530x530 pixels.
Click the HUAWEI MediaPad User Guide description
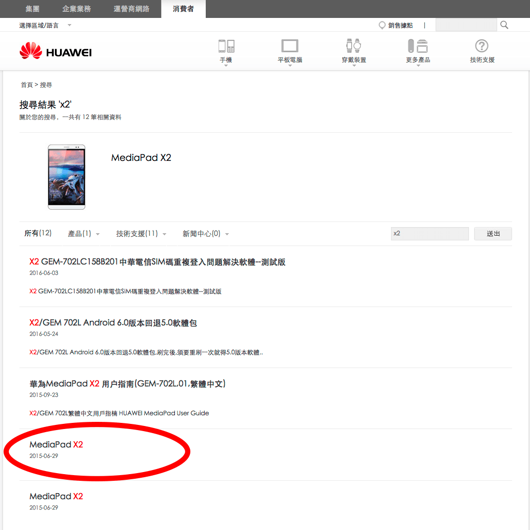tap(119, 413)
